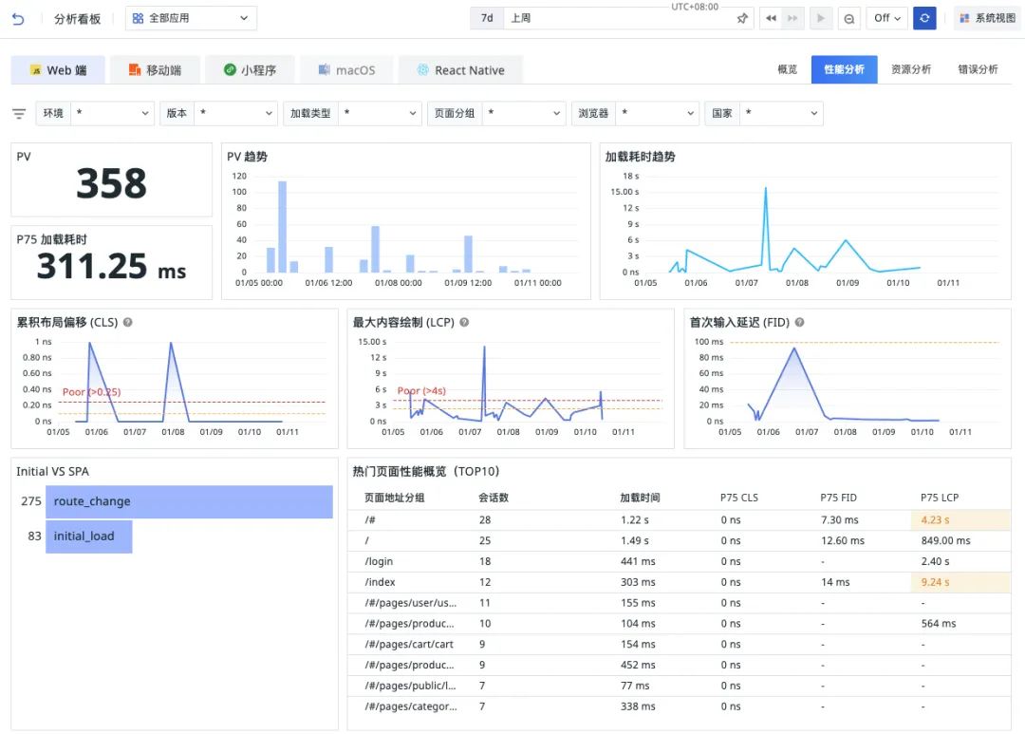The width and height of the screenshot is (1025, 734).
Task: Click the blue refresh icon
Action: 924,18
